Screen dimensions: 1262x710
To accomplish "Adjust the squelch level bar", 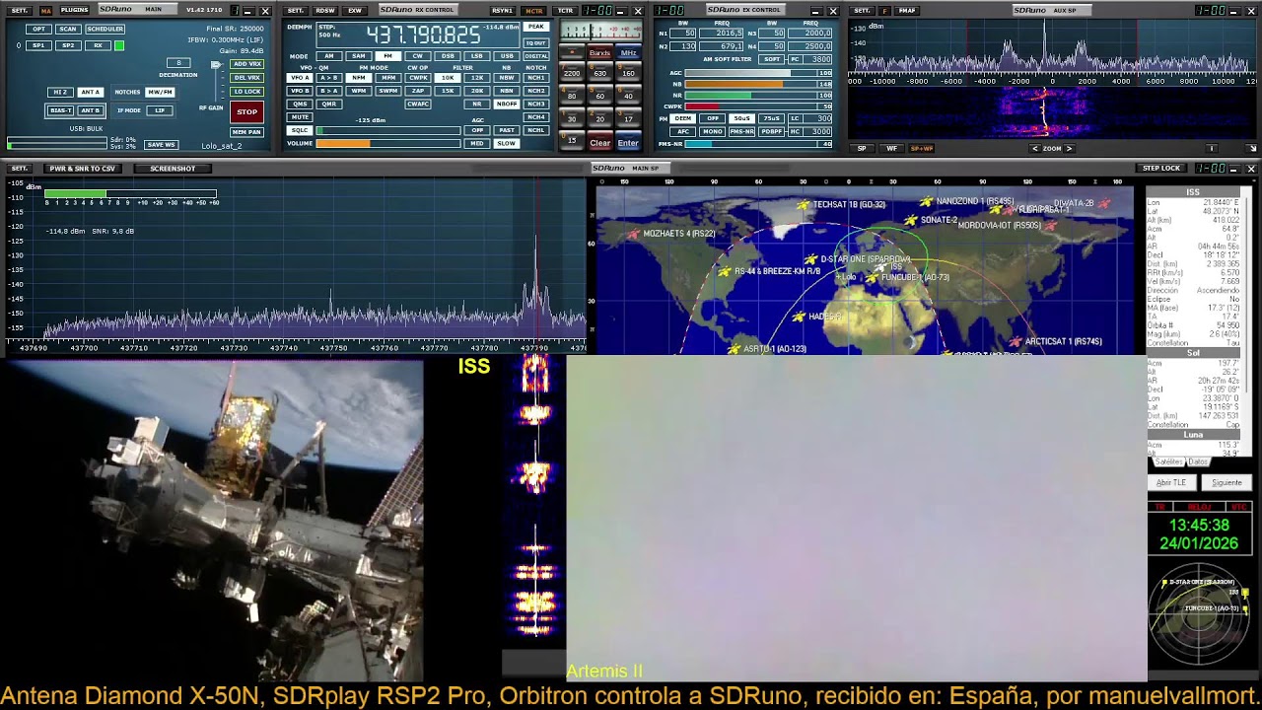I will click(387, 130).
